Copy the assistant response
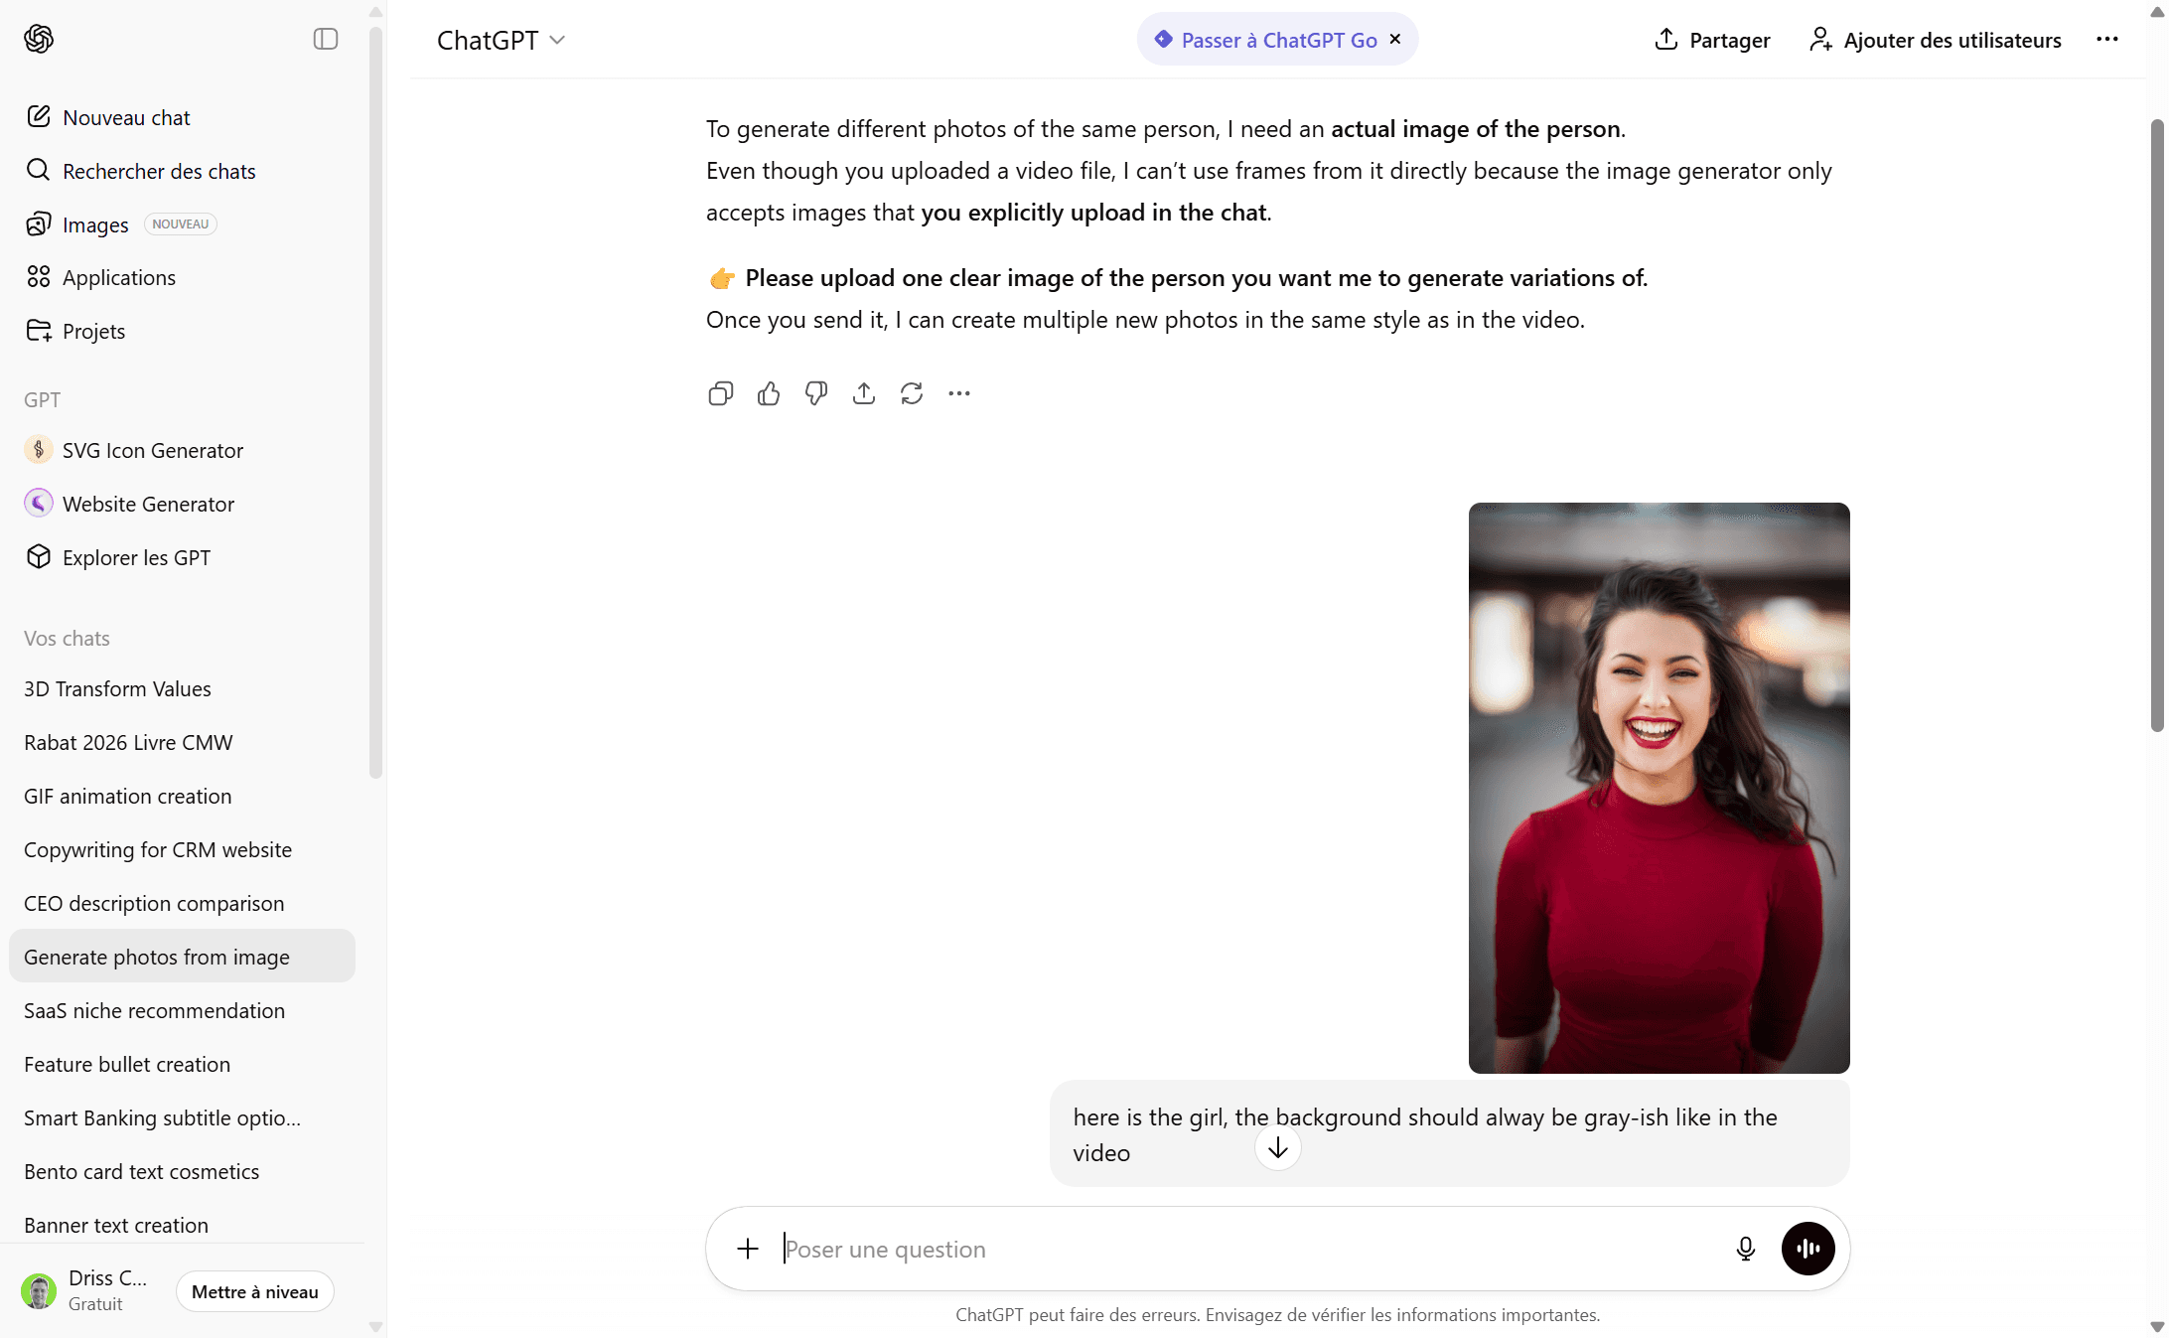2169x1338 pixels. click(x=721, y=394)
